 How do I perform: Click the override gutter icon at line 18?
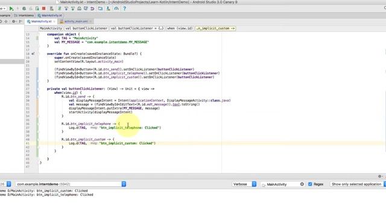(x=33, y=54)
